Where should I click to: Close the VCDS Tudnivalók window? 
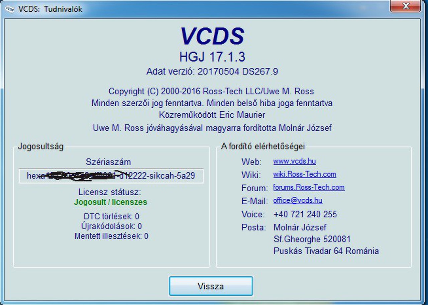[x=406, y=6]
